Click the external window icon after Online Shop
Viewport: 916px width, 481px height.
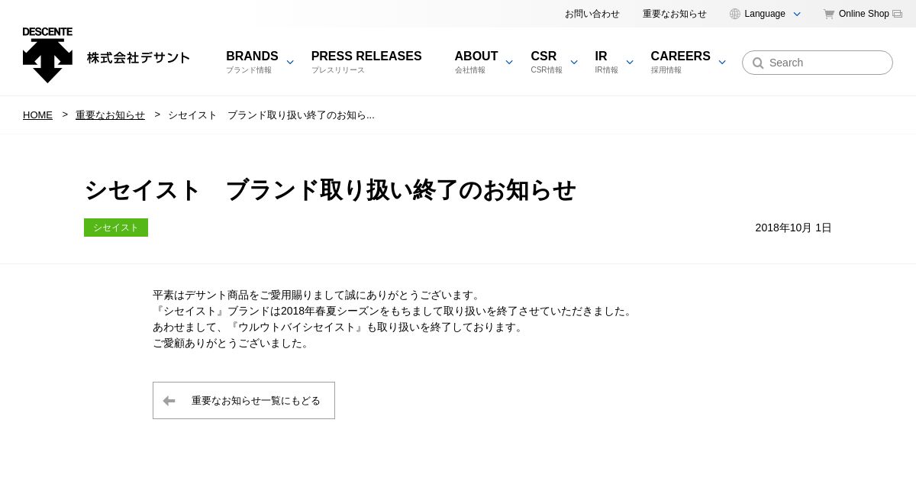897,14
